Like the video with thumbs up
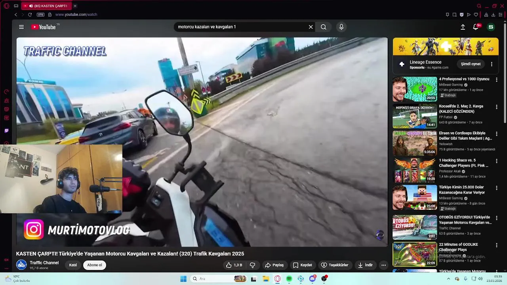Viewport: 507px width, 285px height. point(234,265)
